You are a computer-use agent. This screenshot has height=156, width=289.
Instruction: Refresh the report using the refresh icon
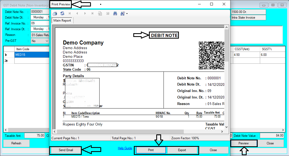click(62, 13)
